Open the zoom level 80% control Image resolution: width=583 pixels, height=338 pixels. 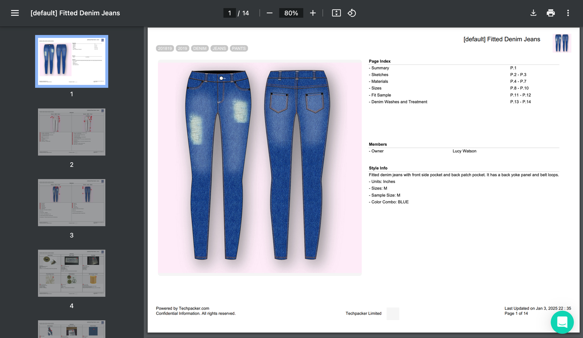[291, 13]
